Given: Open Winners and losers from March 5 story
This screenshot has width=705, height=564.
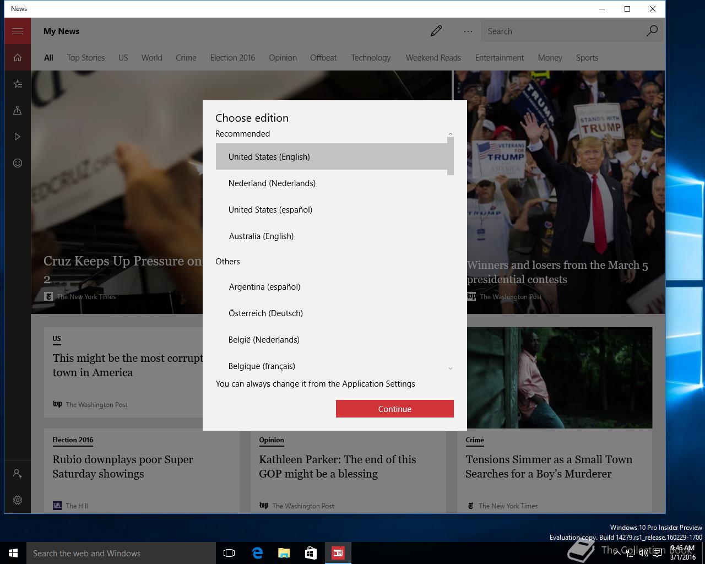Looking at the screenshot, I should coord(557,272).
